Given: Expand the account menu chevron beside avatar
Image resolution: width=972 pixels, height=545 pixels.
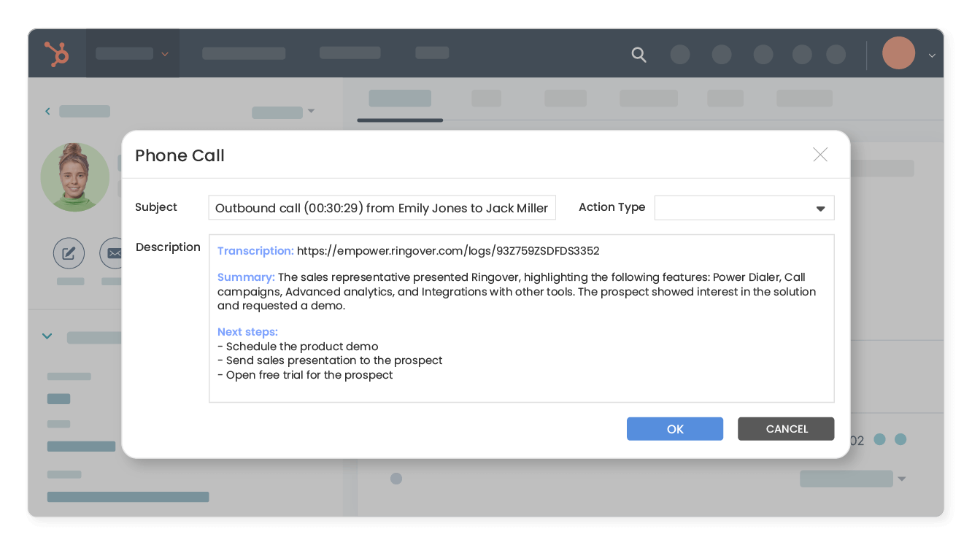Looking at the screenshot, I should coord(931,55).
